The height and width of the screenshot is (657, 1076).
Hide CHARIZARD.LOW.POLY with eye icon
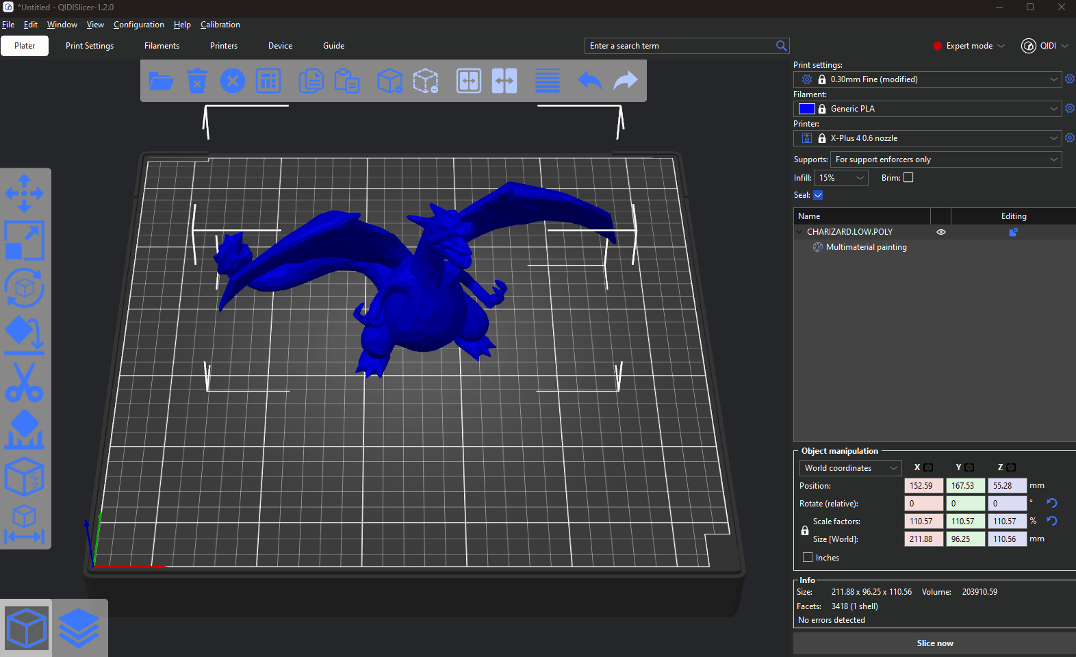[941, 232]
